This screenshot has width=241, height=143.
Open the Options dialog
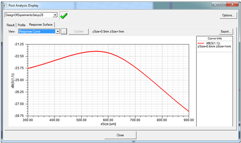coord(228,15)
